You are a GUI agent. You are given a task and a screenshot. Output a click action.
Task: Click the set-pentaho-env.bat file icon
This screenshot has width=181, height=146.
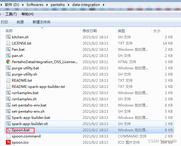point(8,105)
